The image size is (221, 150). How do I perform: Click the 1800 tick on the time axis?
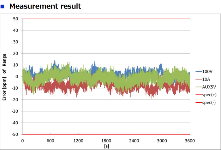click(x=106, y=141)
